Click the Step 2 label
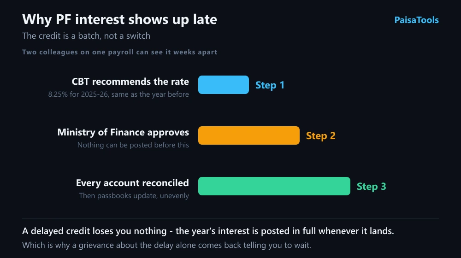The height and width of the screenshot is (258, 461). coord(320,136)
